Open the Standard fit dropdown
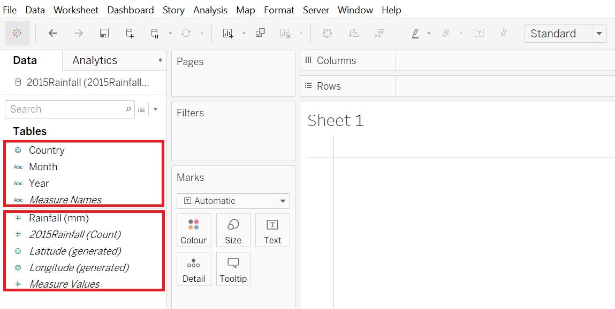The width and height of the screenshot is (615, 309). click(x=565, y=34)
